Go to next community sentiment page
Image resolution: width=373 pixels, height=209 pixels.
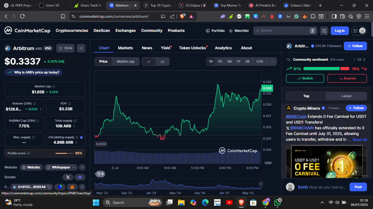coord(364,60)
